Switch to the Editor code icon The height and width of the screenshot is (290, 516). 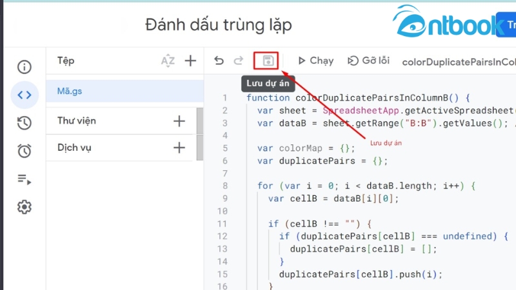[x=25, y=95]
